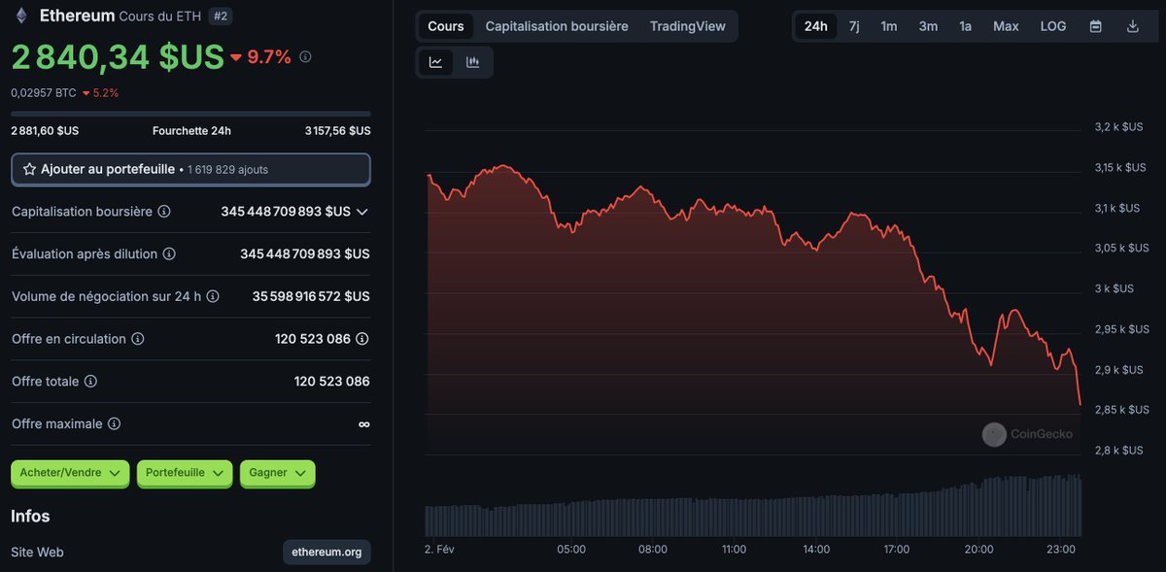
Task: Click the 24h price range bar
Action: point(190,114)
